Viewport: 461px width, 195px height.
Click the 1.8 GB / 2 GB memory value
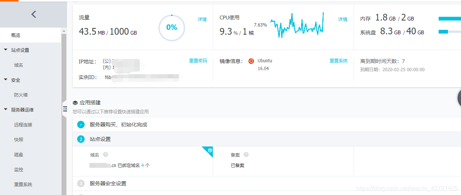395,18
